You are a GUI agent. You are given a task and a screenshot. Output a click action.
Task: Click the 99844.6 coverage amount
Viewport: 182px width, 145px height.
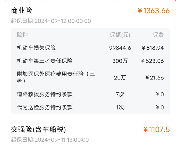pos(120,48)
